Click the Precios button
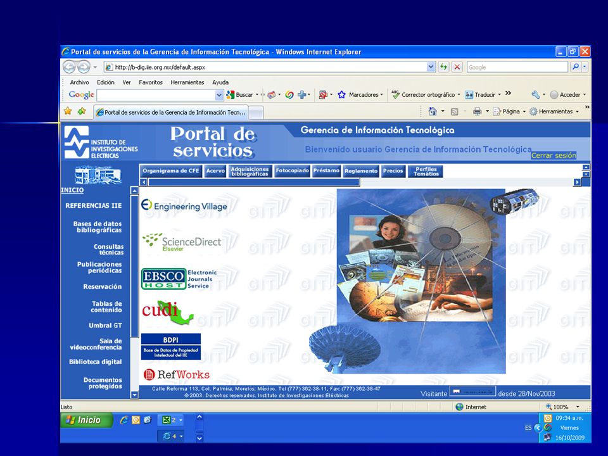 pyautogui.click(x=393, y=171)
